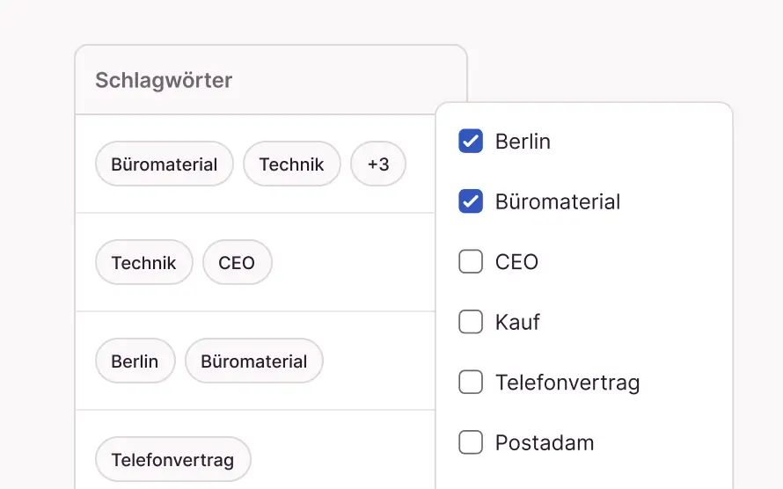Click the CEO tag chip
The width and height of the screenshot is (783, 489).
[x=237, y=263]
